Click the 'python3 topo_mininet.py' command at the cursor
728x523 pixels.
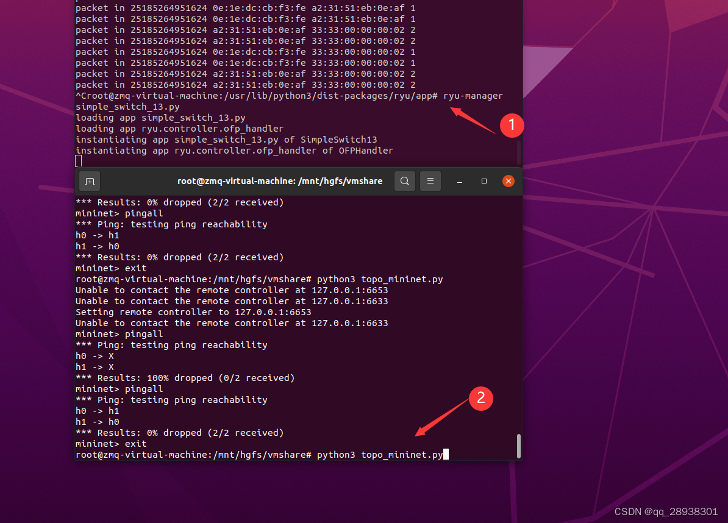[x=380, y=455]
